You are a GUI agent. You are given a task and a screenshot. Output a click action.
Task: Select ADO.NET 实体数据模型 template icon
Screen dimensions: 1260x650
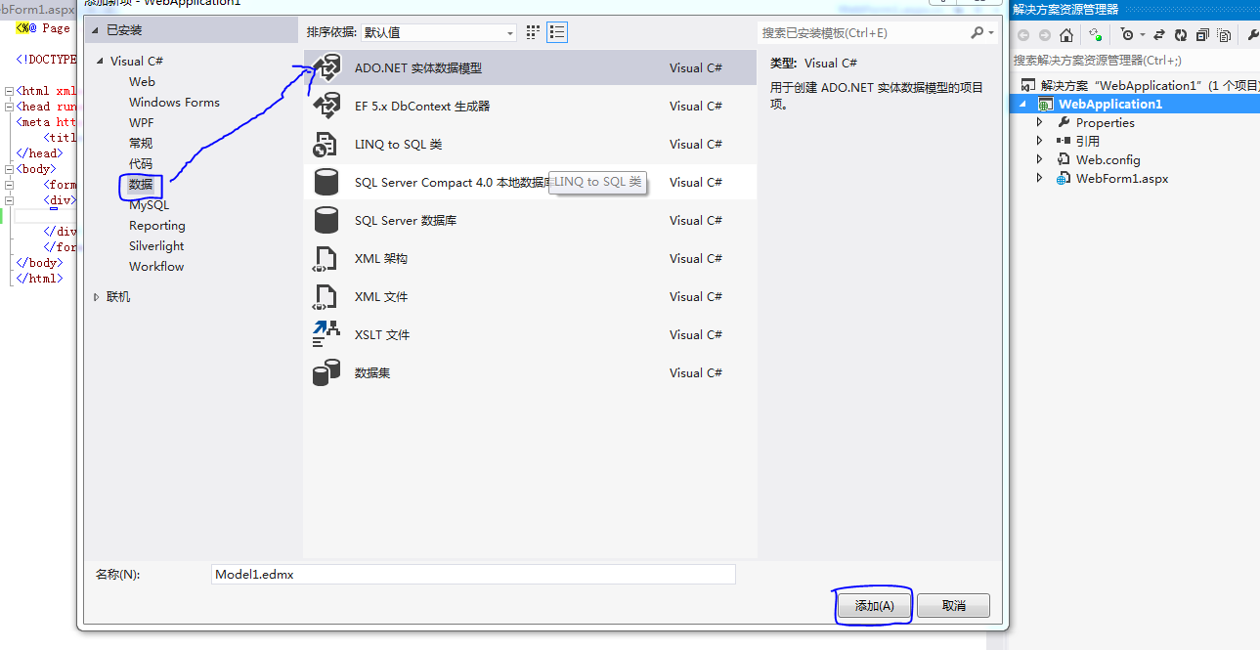[326, 68]
